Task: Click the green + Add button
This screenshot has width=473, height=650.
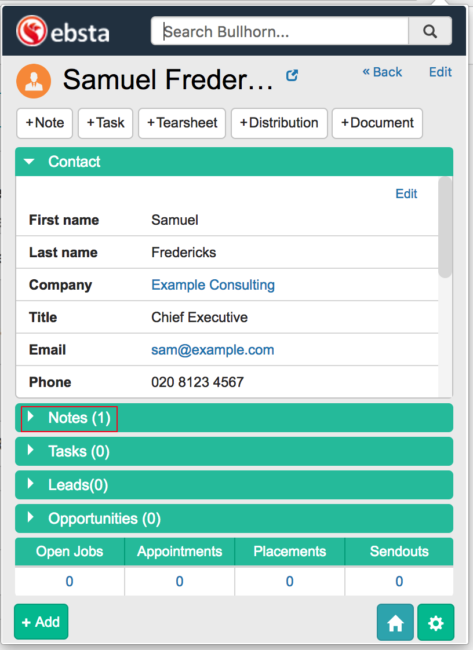Action: [x=41, y=622]
